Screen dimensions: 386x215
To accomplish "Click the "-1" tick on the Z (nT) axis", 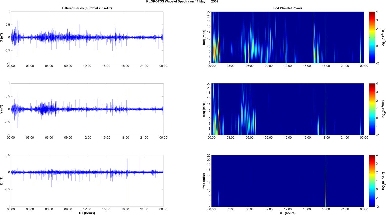I will tap(9, 206).
